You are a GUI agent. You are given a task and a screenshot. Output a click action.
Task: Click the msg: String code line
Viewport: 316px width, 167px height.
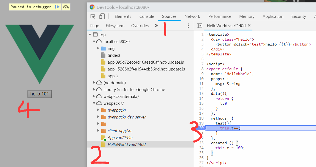[228, 84]
